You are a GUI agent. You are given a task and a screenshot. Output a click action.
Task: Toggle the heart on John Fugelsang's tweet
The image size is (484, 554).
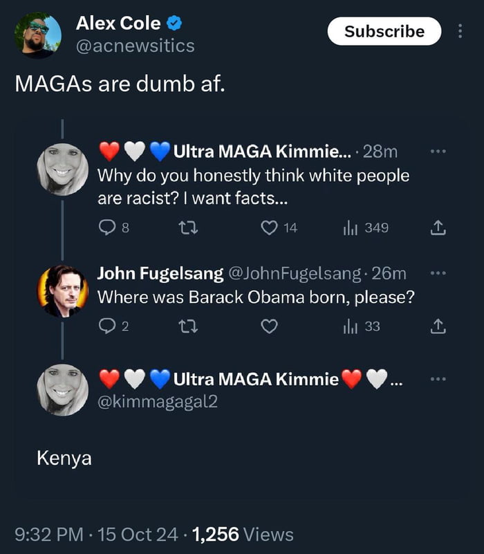tap(270, 325)
